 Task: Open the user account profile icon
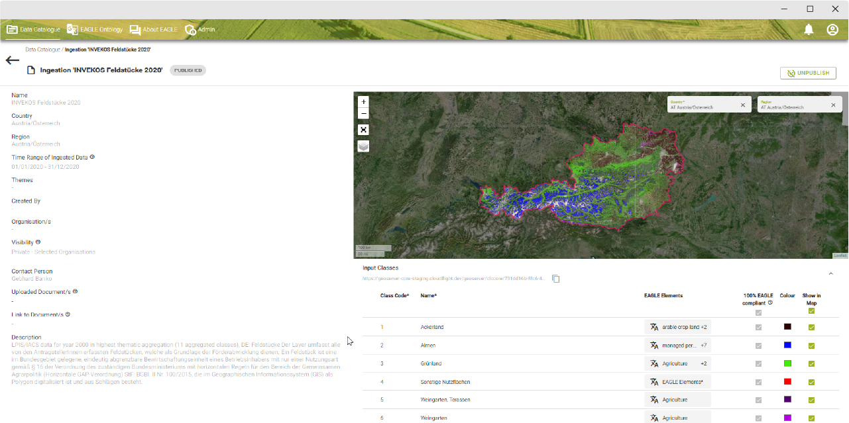[832, 30]
